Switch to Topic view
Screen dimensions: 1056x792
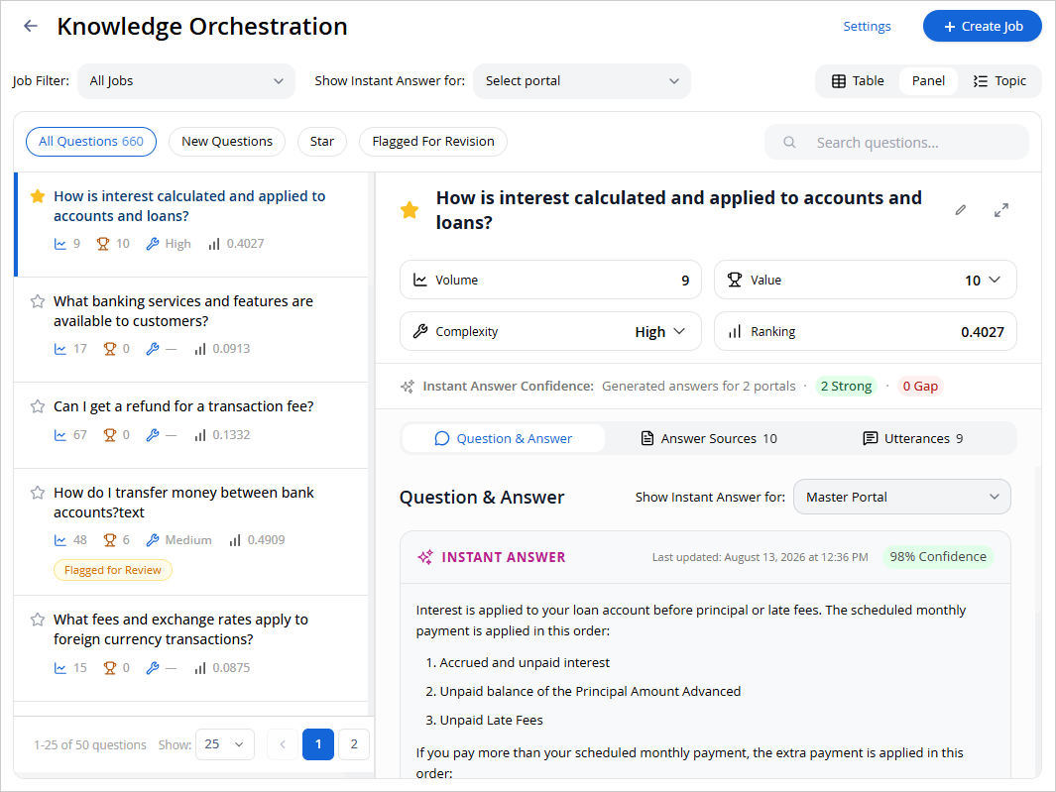[999, 81]
